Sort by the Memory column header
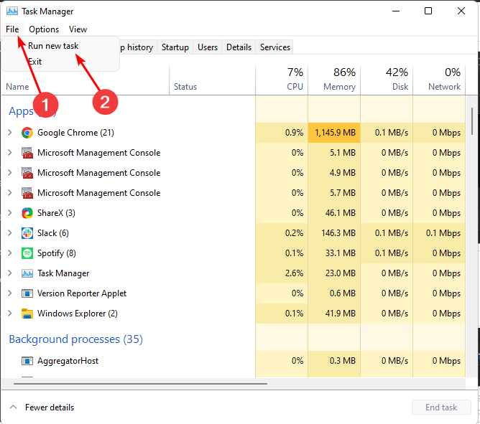The height and width of the screenshot is (424, 480). [x=334, y=80]
